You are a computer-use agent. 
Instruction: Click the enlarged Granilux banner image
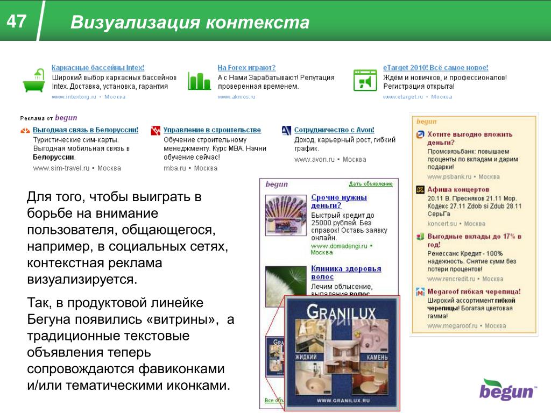coord(342,353)
